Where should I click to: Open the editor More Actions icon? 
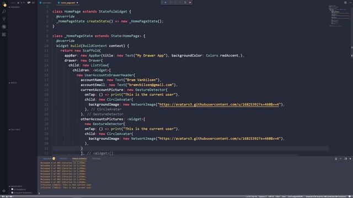coord(351,2)
